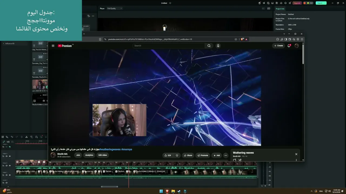Open the YouTube guide hamburger menu
Screen dimensions: 346x194
(x=53, y=46)
